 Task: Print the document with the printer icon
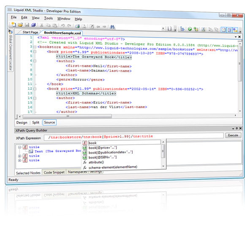[x=77, y=26]
